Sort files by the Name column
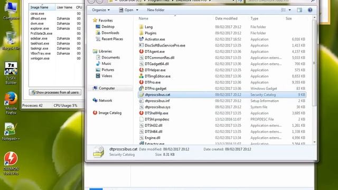Viewport: 338px width, 190px height. pyautogui.click(x=143, y=18)
